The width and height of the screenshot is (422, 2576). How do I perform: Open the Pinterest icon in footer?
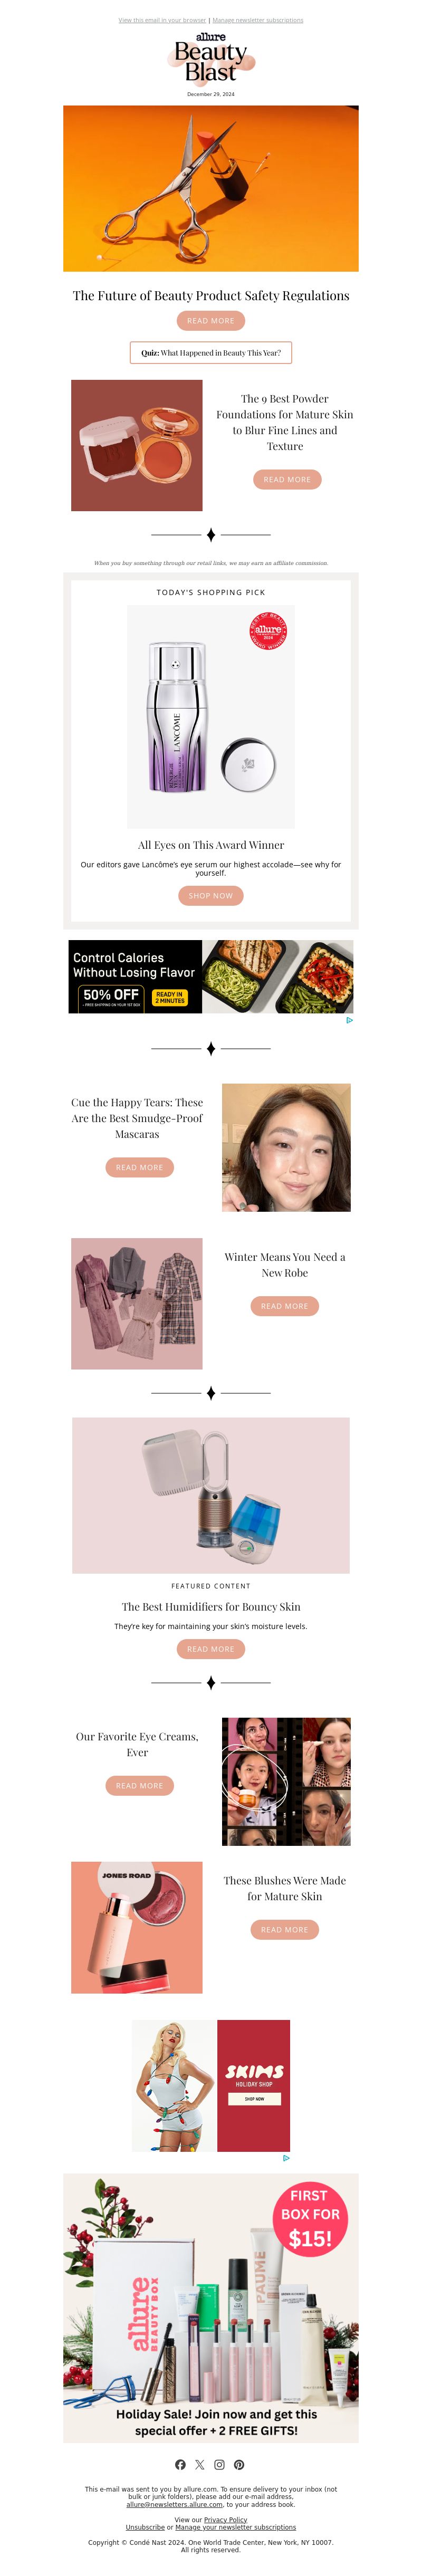[239, 2464]
